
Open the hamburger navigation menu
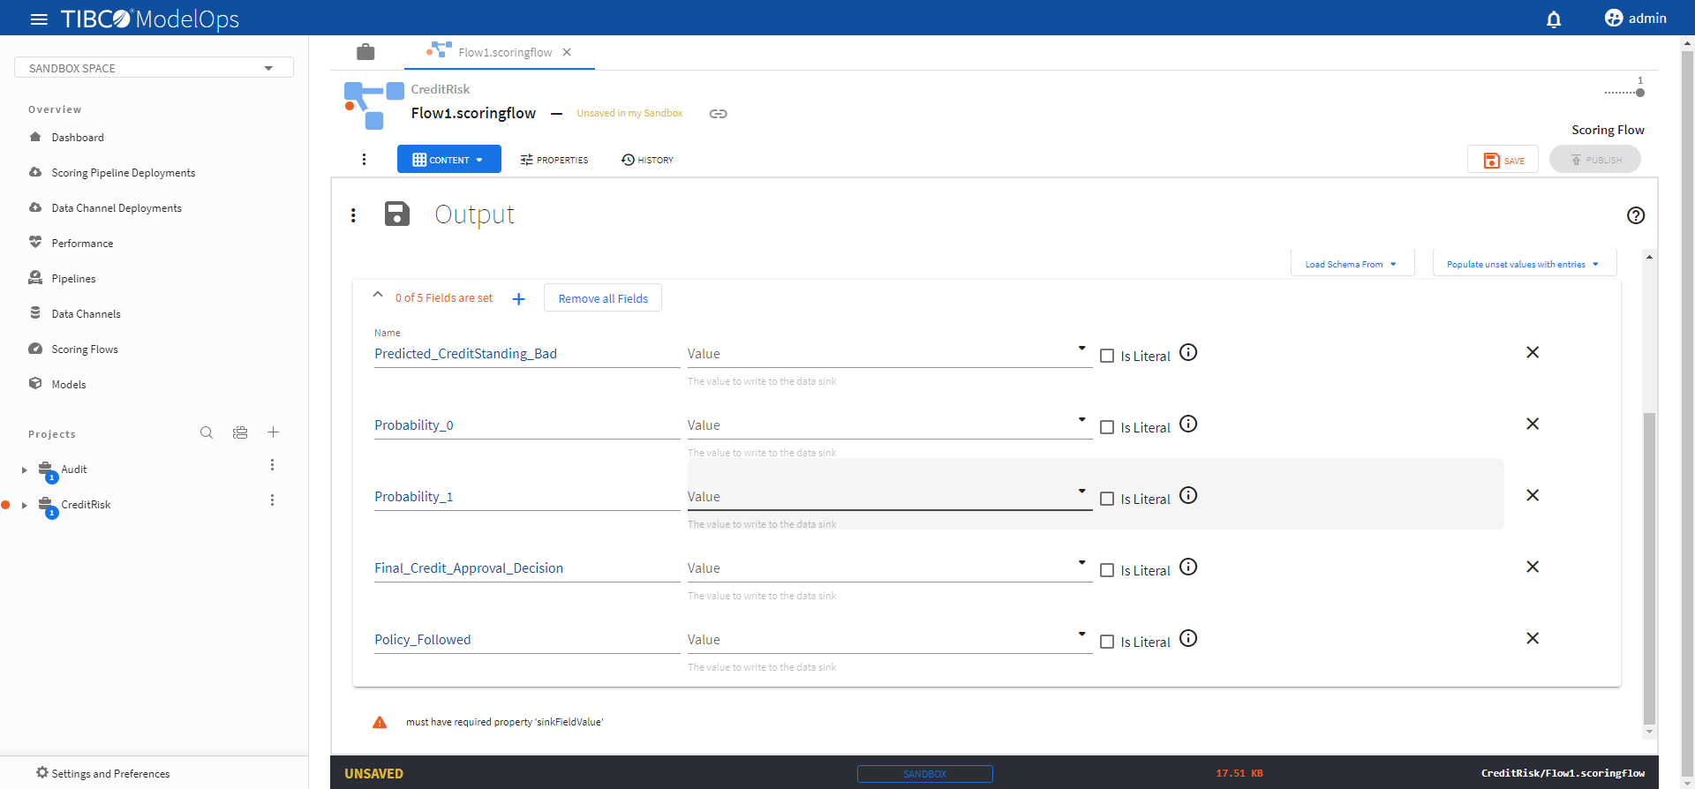[39, 19]
